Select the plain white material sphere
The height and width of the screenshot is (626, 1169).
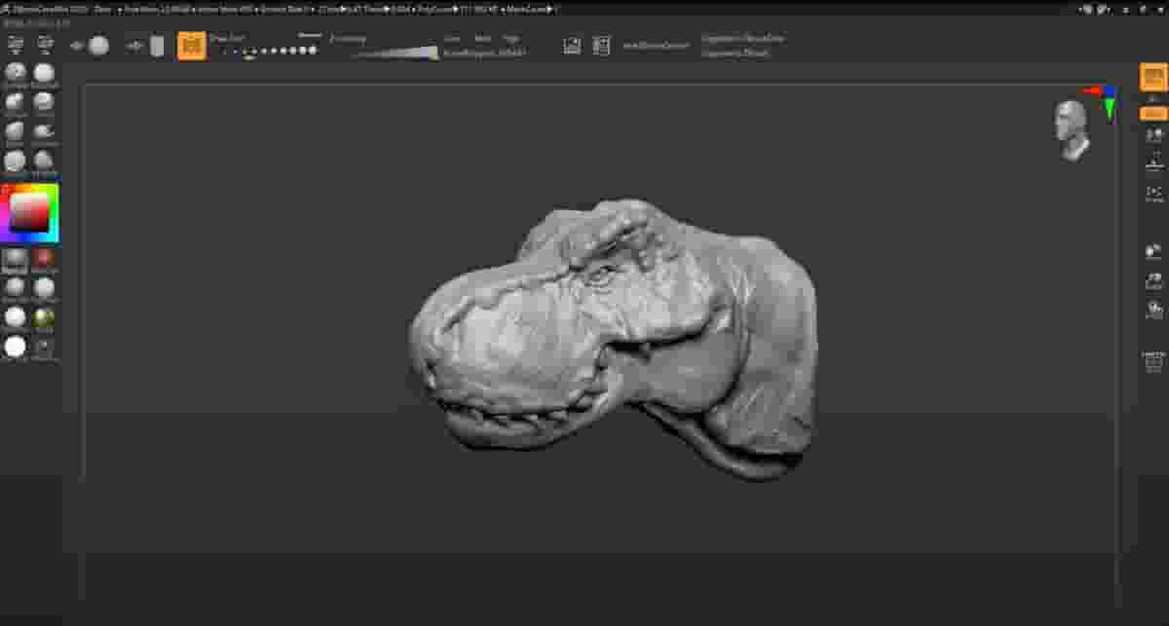[x=15, y=344]
